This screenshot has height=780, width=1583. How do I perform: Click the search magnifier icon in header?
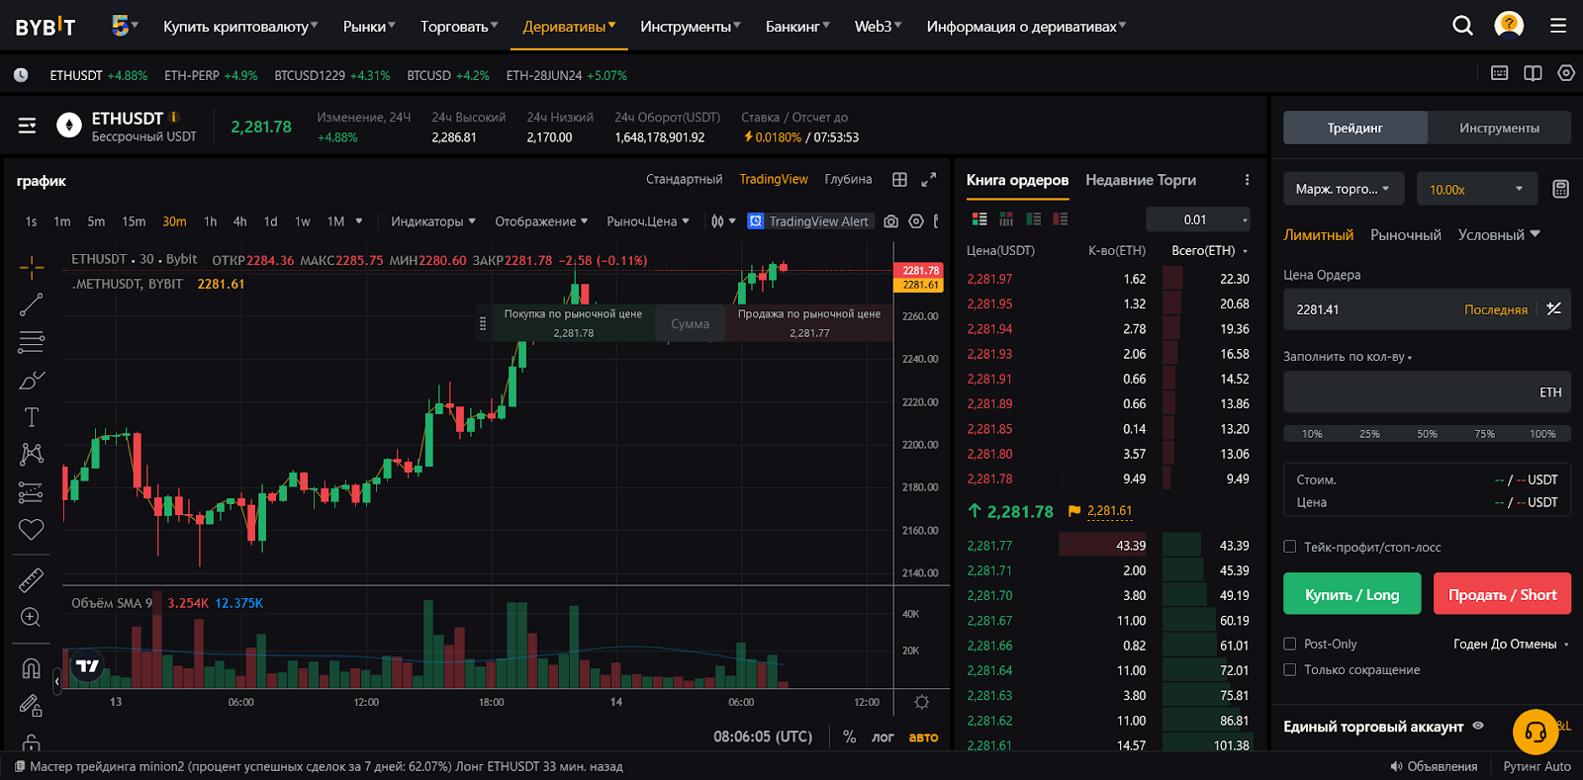pos(1462,26)
